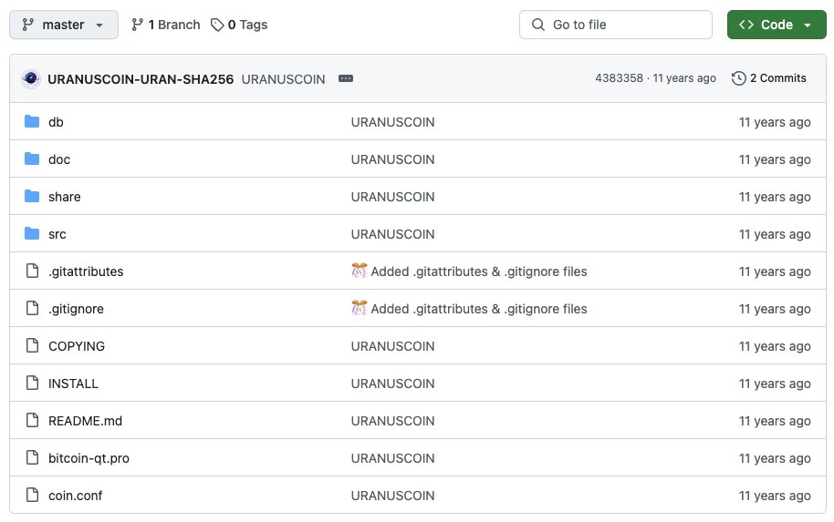Image resolution: width=834 pixels, height=522 pixels.
Task: Open URANUSCOIN commit message in README.md row
Action: (392, 421)
